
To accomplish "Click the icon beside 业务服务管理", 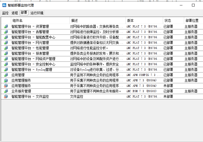I will pos(6,91).
